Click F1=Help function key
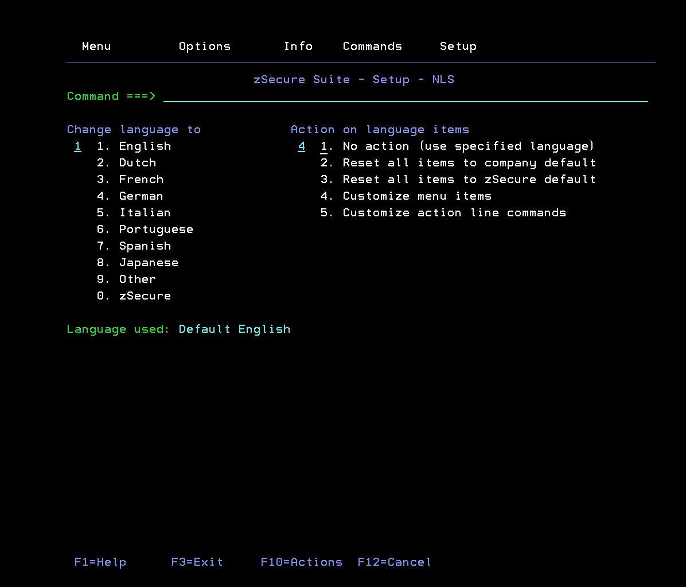 tap(100, 562)
